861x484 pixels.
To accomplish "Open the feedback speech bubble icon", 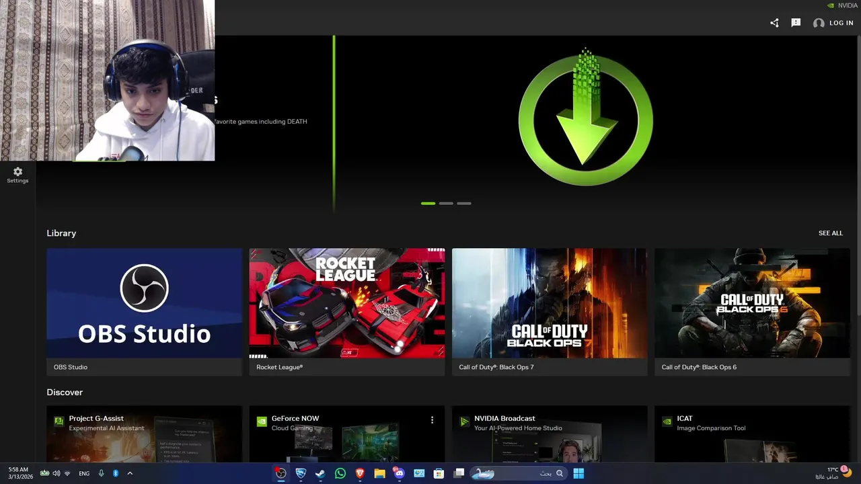I will pos(796,23).
